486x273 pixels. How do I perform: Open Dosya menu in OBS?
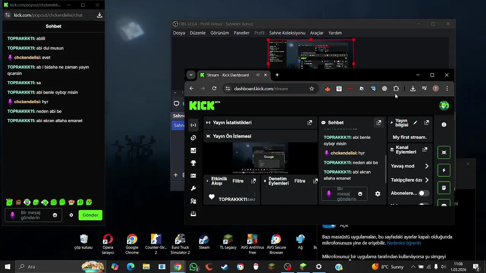pyautogui.click(x=179, y=33)
